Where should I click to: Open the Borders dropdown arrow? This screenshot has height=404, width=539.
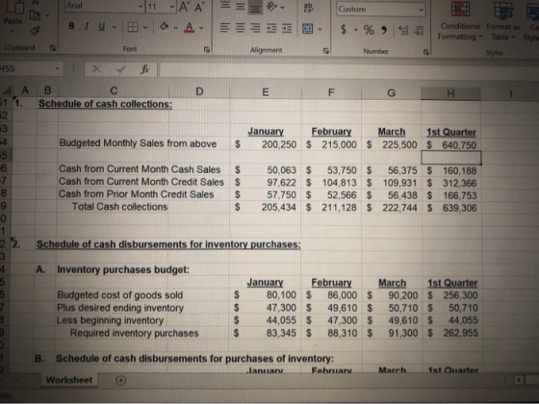(145, 27)
